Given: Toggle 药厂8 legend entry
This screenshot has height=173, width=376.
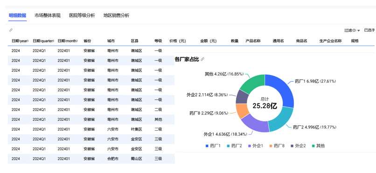Looking at the screenshot, I should pos(277,145).
